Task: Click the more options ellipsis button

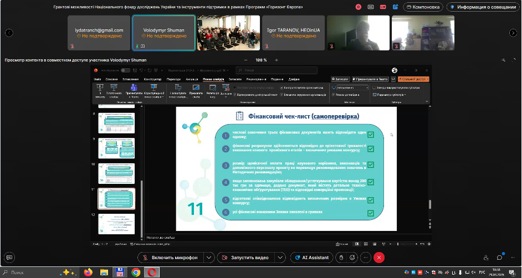Action: (x=365, y=258)
